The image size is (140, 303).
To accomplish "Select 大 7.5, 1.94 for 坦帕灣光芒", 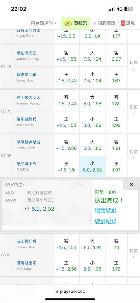I will pyautogui.click(x=92, y=56).
